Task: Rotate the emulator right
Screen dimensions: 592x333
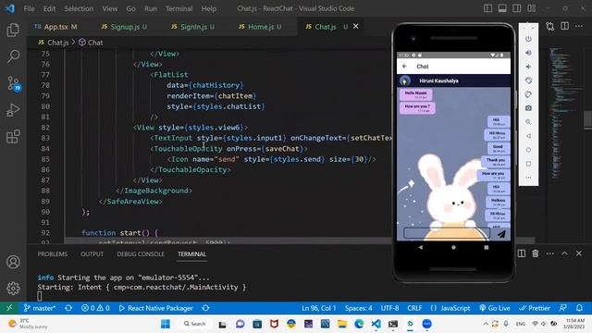Action: (528, 94)
